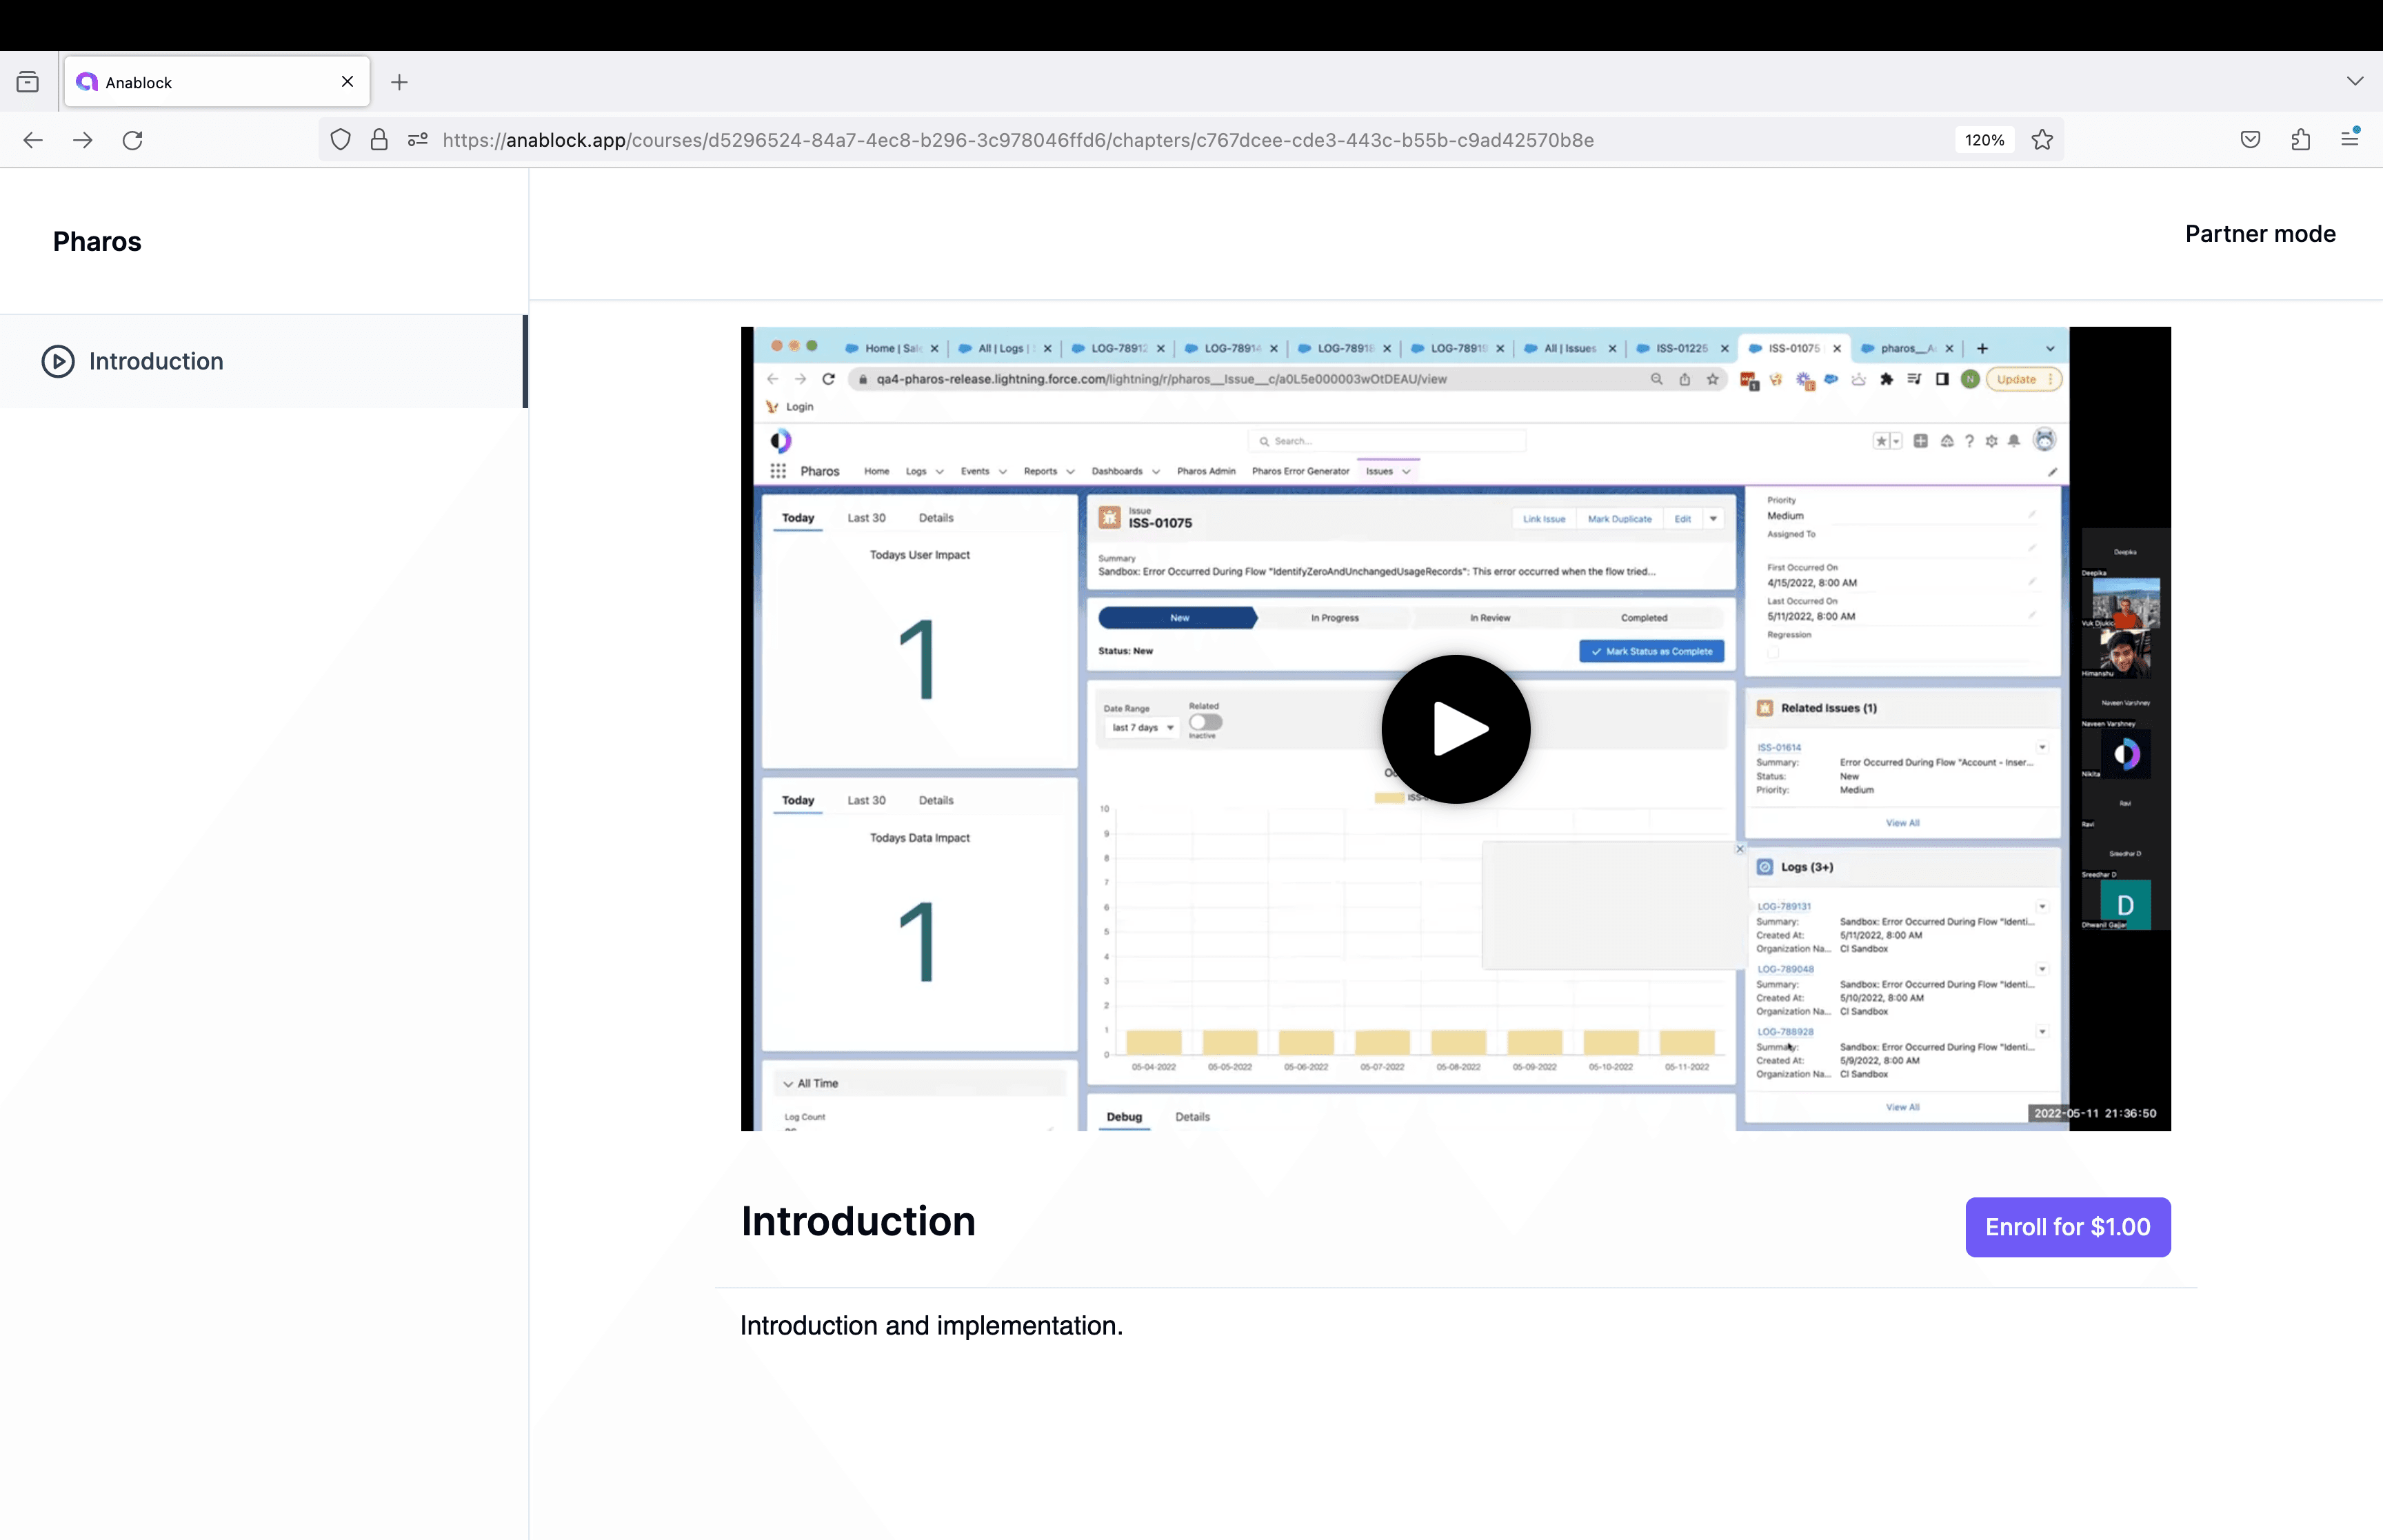Select the Anablock browser tab
The height and width of the screenshot is (1540, 2383).
pos(217,82)
